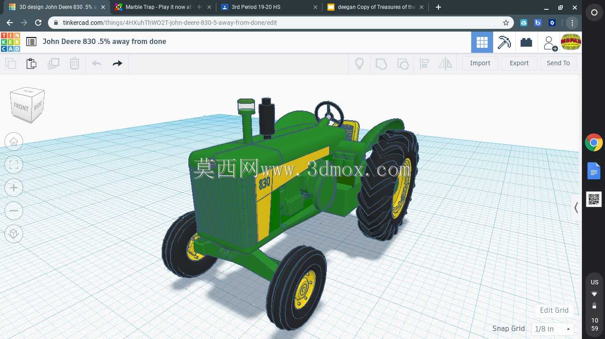605x339 pixels.
Task: Click the view cube
Action: tap(28, 105)
